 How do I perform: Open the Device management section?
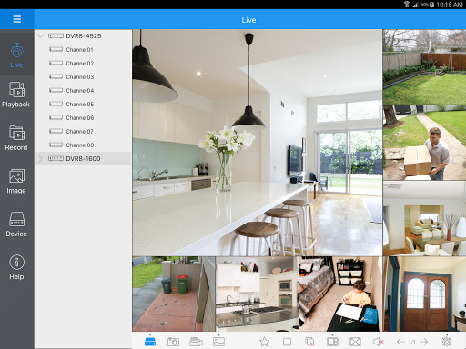tap(16, 224)
